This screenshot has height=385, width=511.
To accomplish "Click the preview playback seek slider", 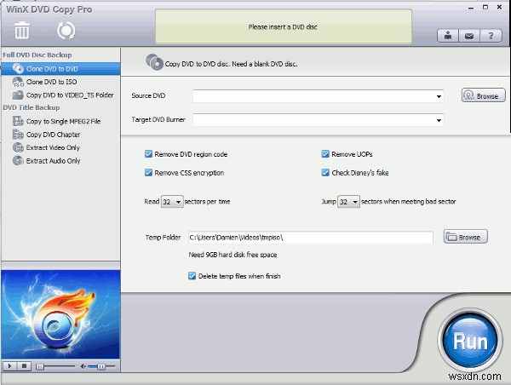I will tap(55, 366).
